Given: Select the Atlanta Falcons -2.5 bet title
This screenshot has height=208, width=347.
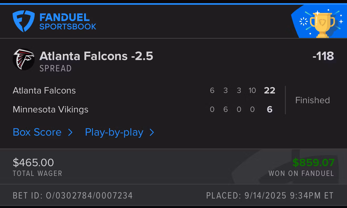Looking at the screenshot, I should pos(96,56).
